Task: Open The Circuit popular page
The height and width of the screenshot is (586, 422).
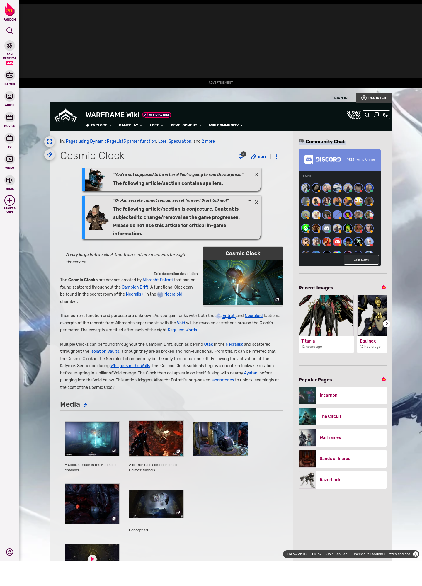Action: pos(343,417)
